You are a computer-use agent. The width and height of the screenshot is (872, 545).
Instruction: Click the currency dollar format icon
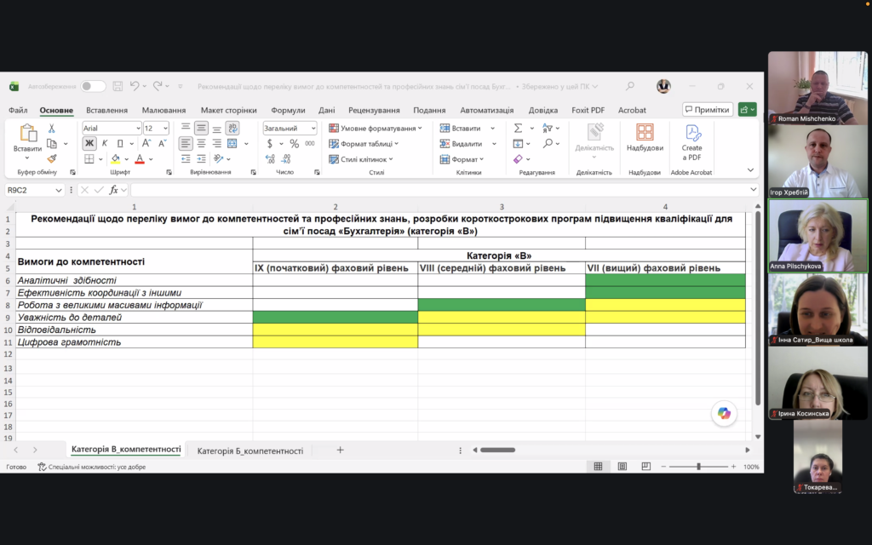pos(270,143)
